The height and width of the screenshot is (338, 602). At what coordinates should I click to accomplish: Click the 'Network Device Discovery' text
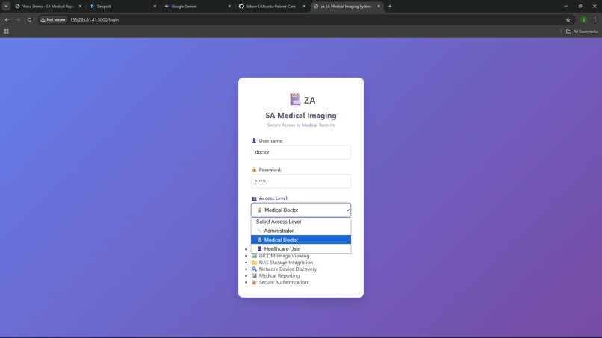click(288, 269)
